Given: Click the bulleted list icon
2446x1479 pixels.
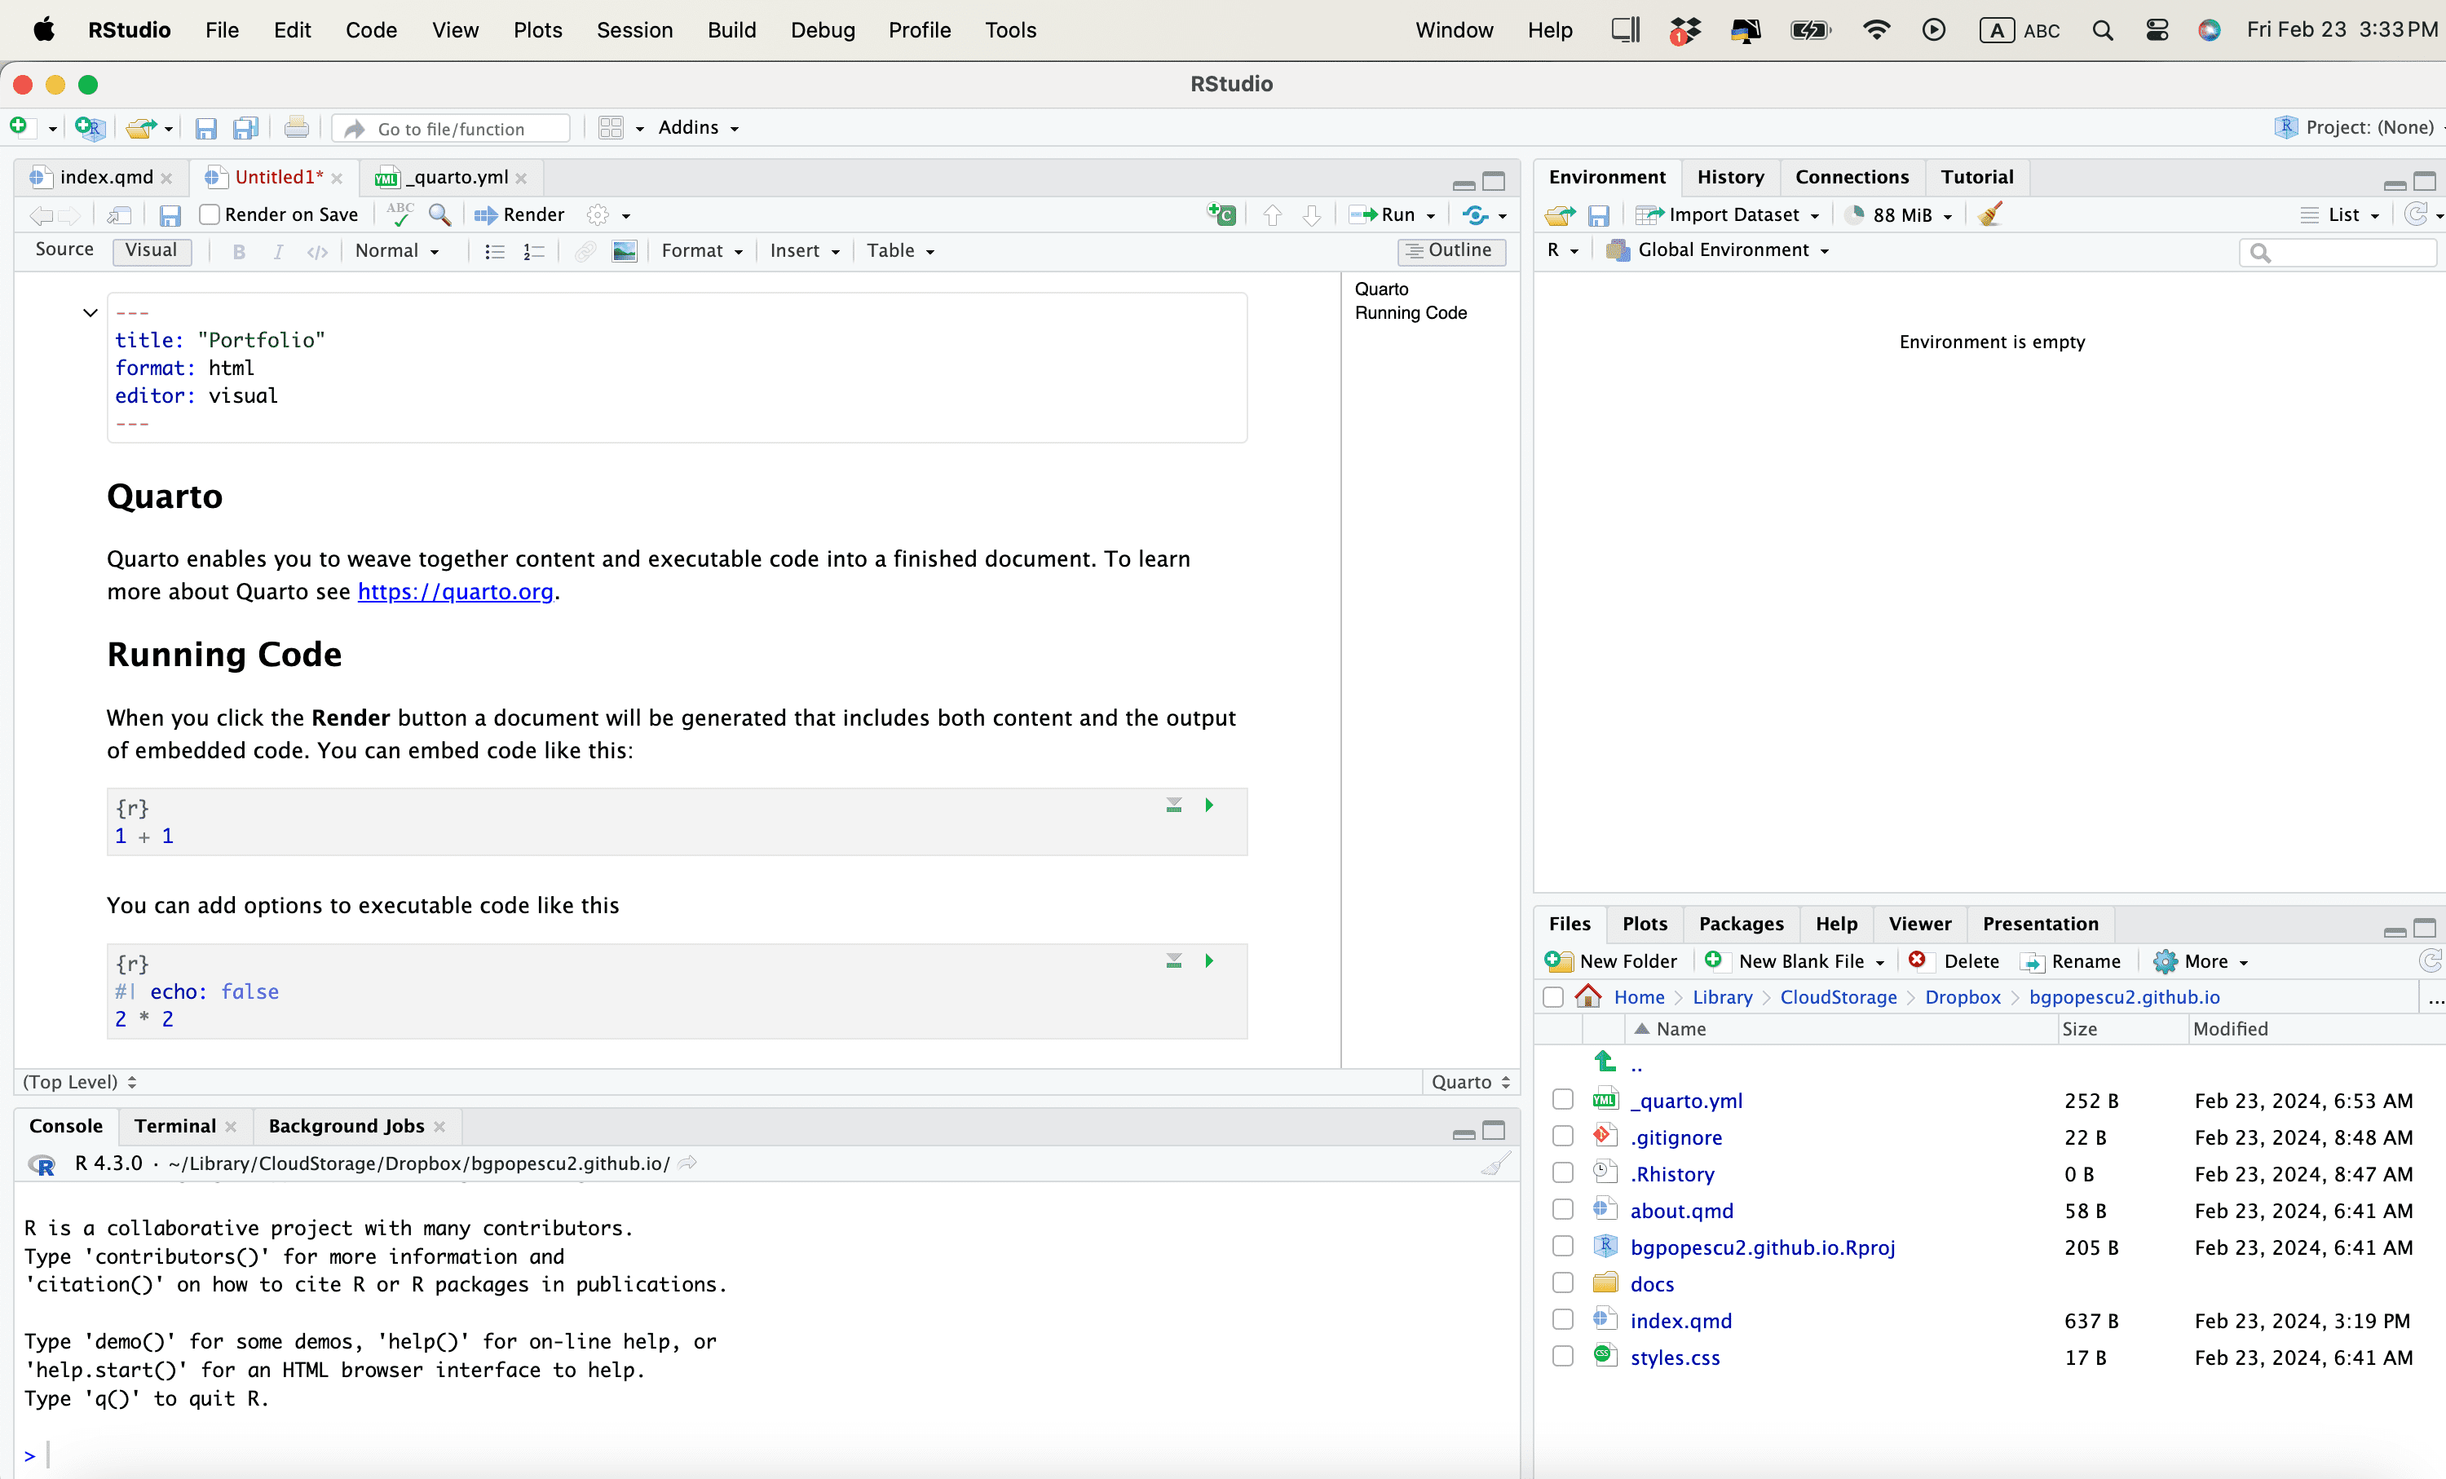Looking at the screenshot, I should [493, 251].
